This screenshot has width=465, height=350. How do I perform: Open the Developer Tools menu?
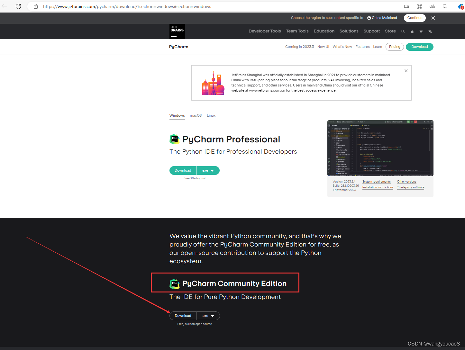264,31
